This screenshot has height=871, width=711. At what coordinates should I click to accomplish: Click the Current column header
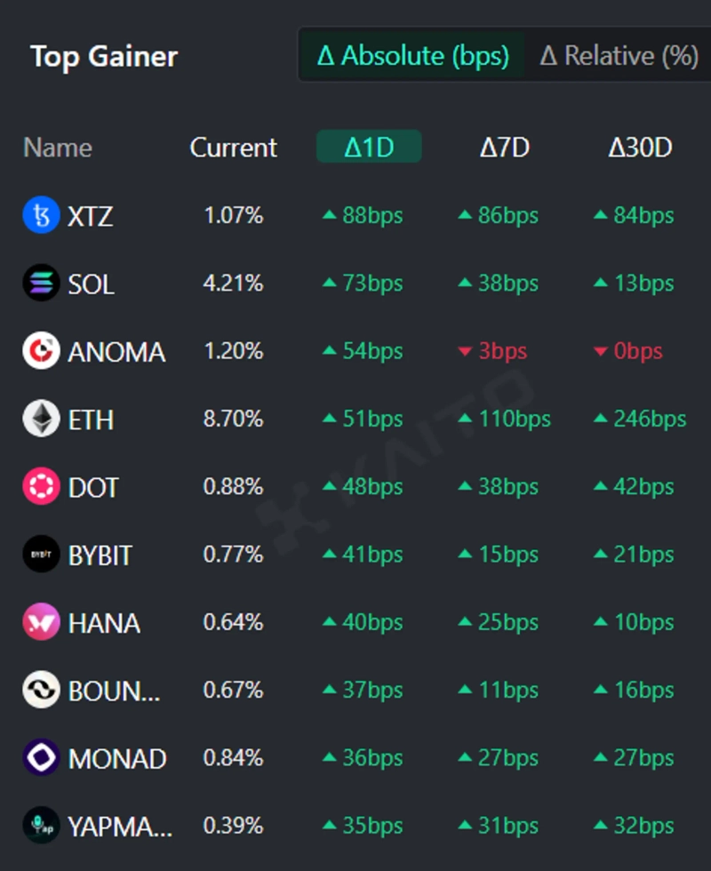[234, 148]
